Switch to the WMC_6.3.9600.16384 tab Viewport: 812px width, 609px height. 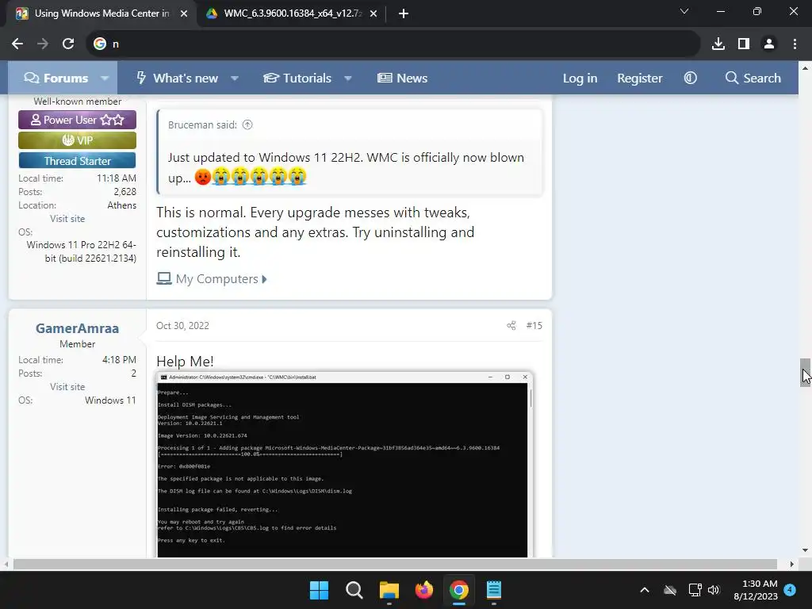(x=292, y=13)
